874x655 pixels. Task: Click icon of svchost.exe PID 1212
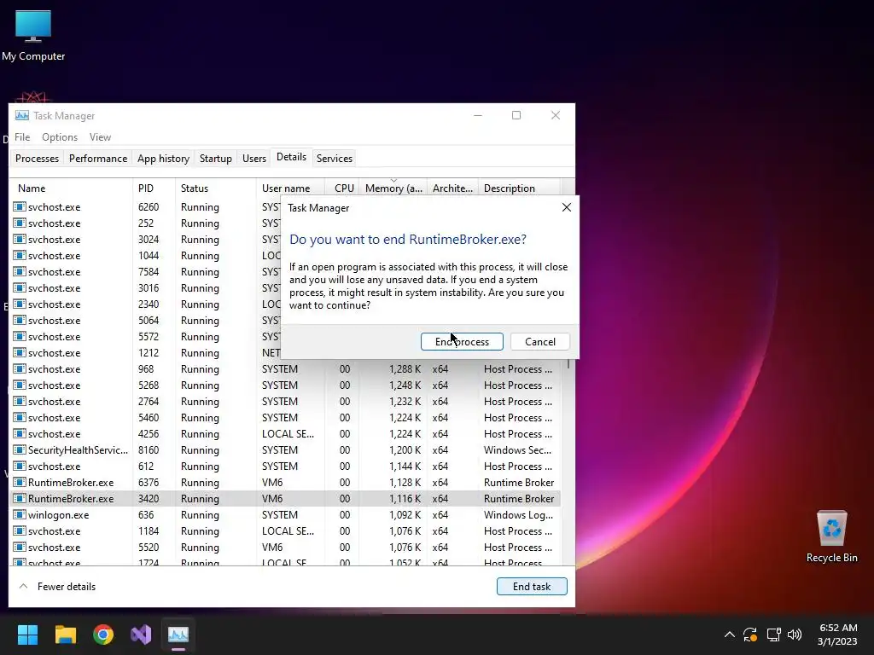click(x=20, y=352)
